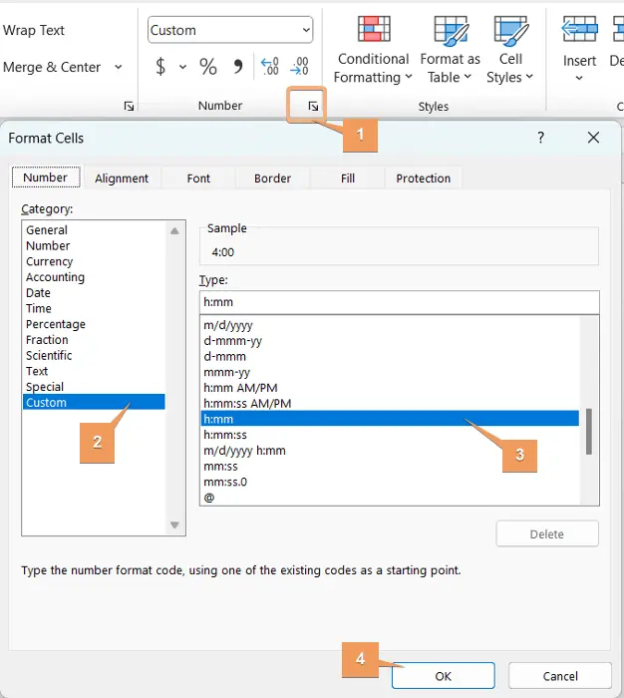Expand the Custom number format dropdown
This screenshot has width=624, height=698.
click(305, 30)
